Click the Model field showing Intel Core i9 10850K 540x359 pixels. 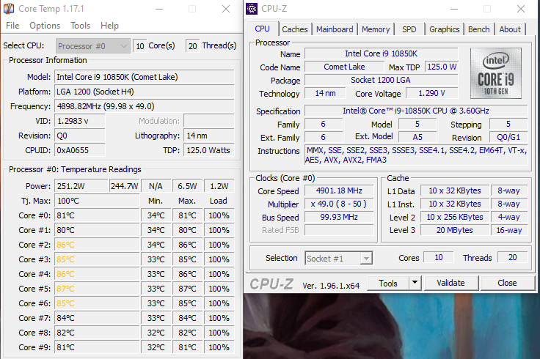(145, 77)
